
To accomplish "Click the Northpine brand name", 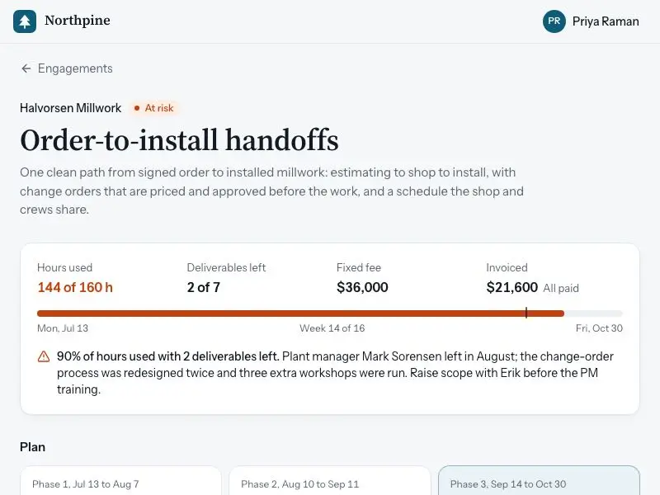I will (78, 20).
